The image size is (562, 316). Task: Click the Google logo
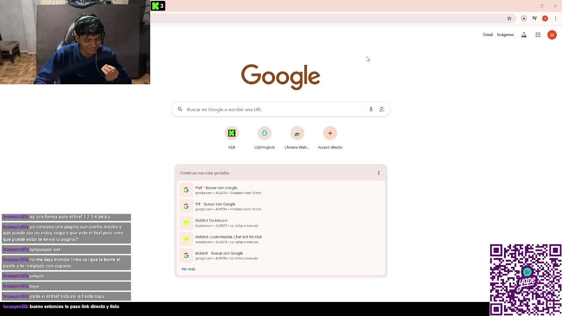click(281, 76)
